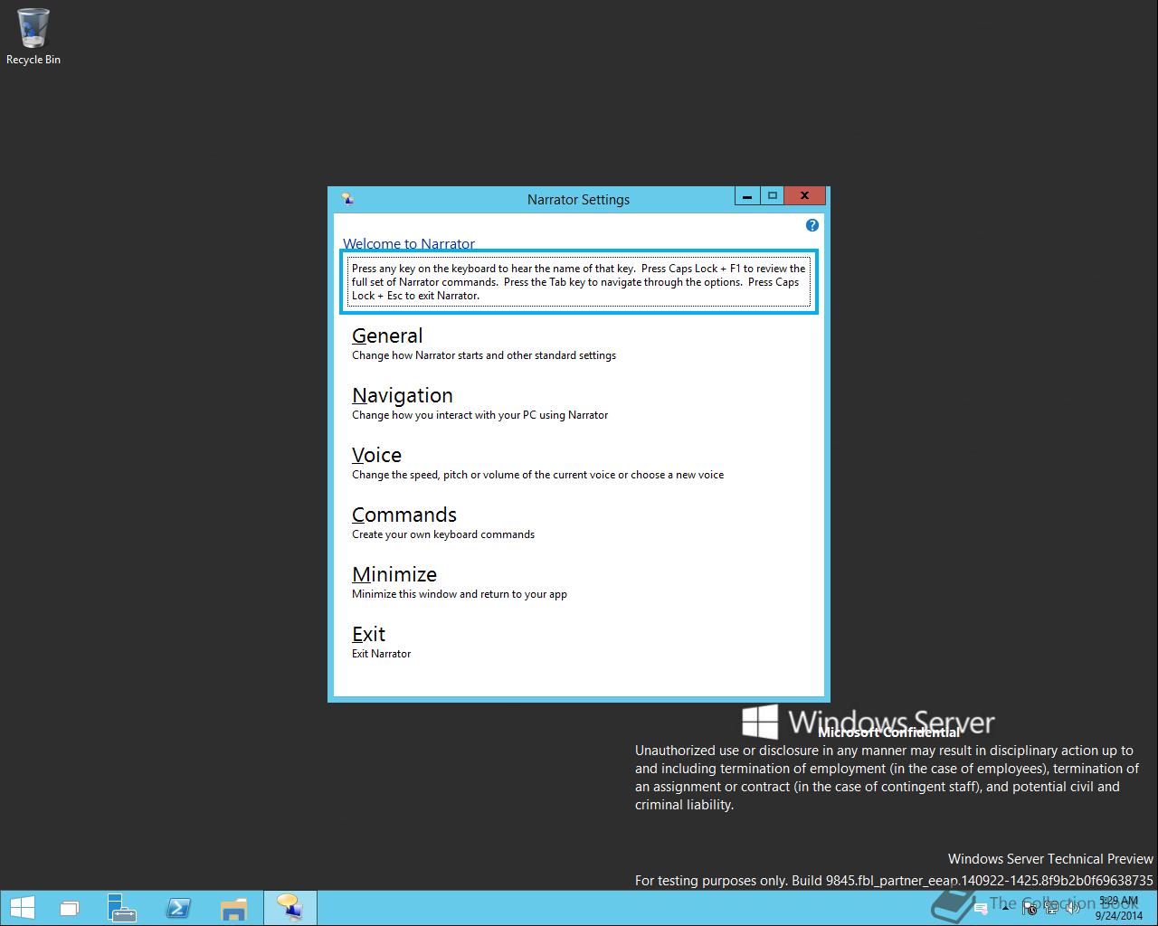Maximize the Narrator Settings window
This screenshot has height=926, width=1158.
[x=772, y=195]
